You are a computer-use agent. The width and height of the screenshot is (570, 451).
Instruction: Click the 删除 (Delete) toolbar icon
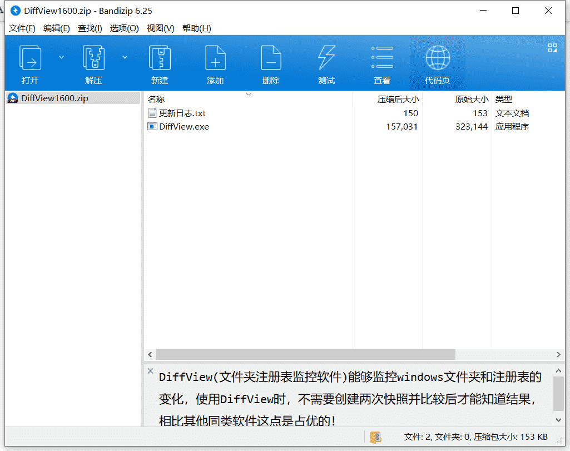pyautogui.click(x=271, y=57)
